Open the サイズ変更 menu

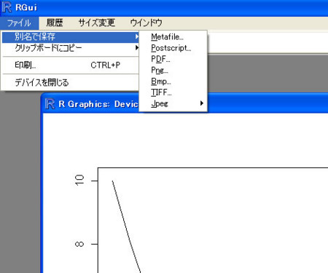click(97, 23)
